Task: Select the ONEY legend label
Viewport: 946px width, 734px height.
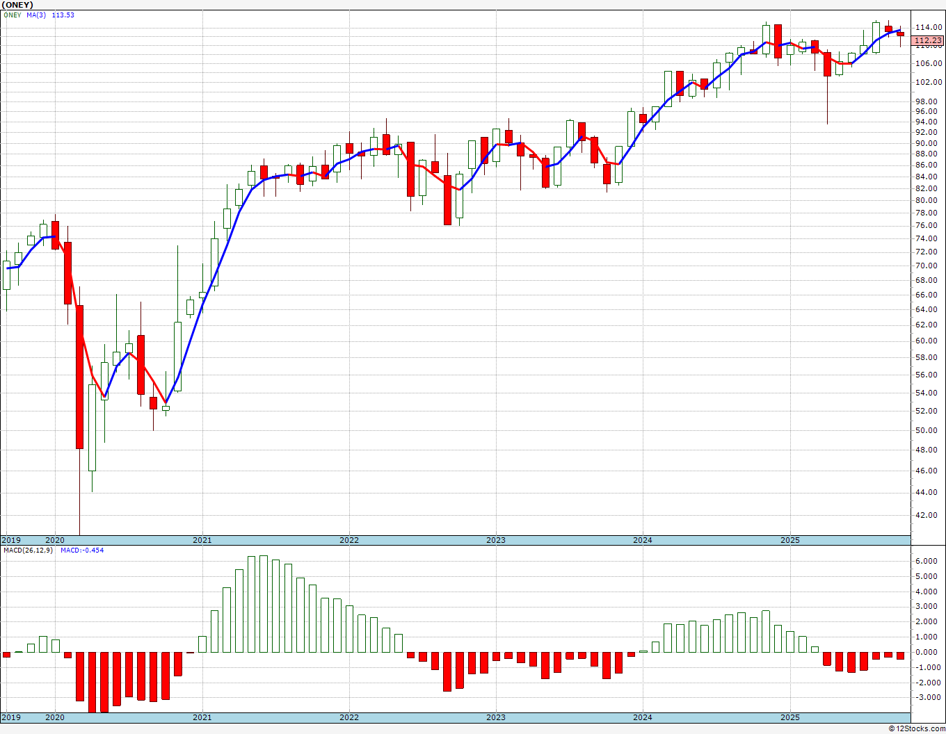Action: 13,15
